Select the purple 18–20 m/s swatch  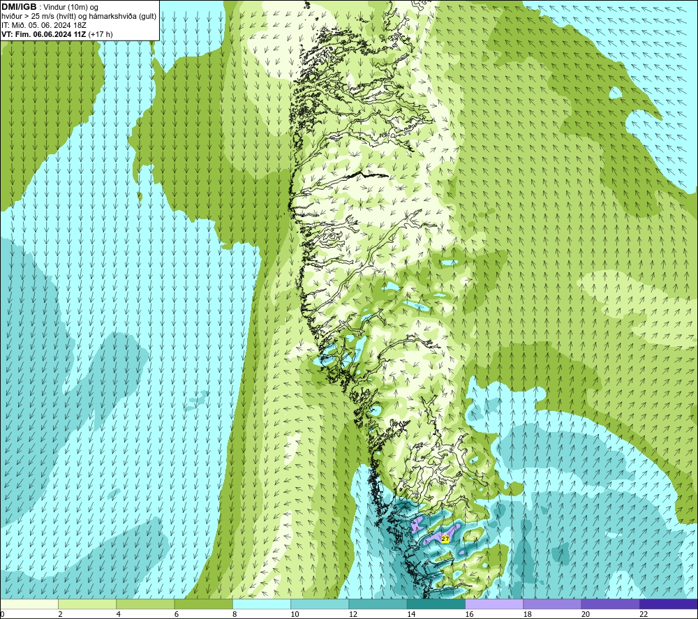click(x=552, y=604)
